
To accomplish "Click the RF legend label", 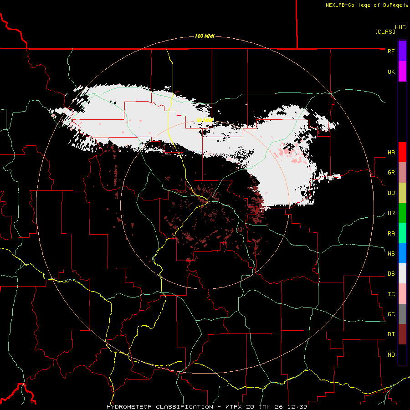I will [x=391, y=51].
